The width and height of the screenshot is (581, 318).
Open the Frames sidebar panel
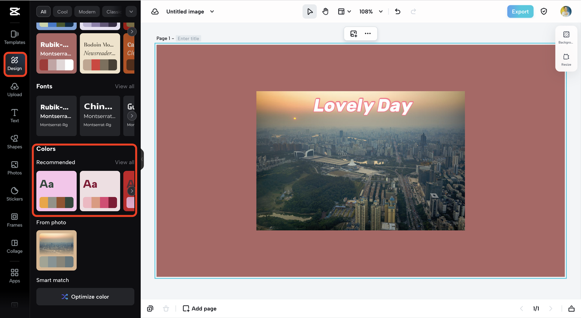[x=15, y=220]
